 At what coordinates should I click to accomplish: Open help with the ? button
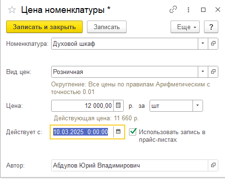pyautogui.click(x=211, y=27)
